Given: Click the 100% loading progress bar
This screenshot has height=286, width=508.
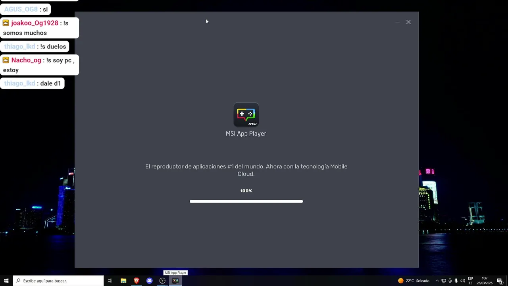Looking at the screenshot, I should [246, 201].
